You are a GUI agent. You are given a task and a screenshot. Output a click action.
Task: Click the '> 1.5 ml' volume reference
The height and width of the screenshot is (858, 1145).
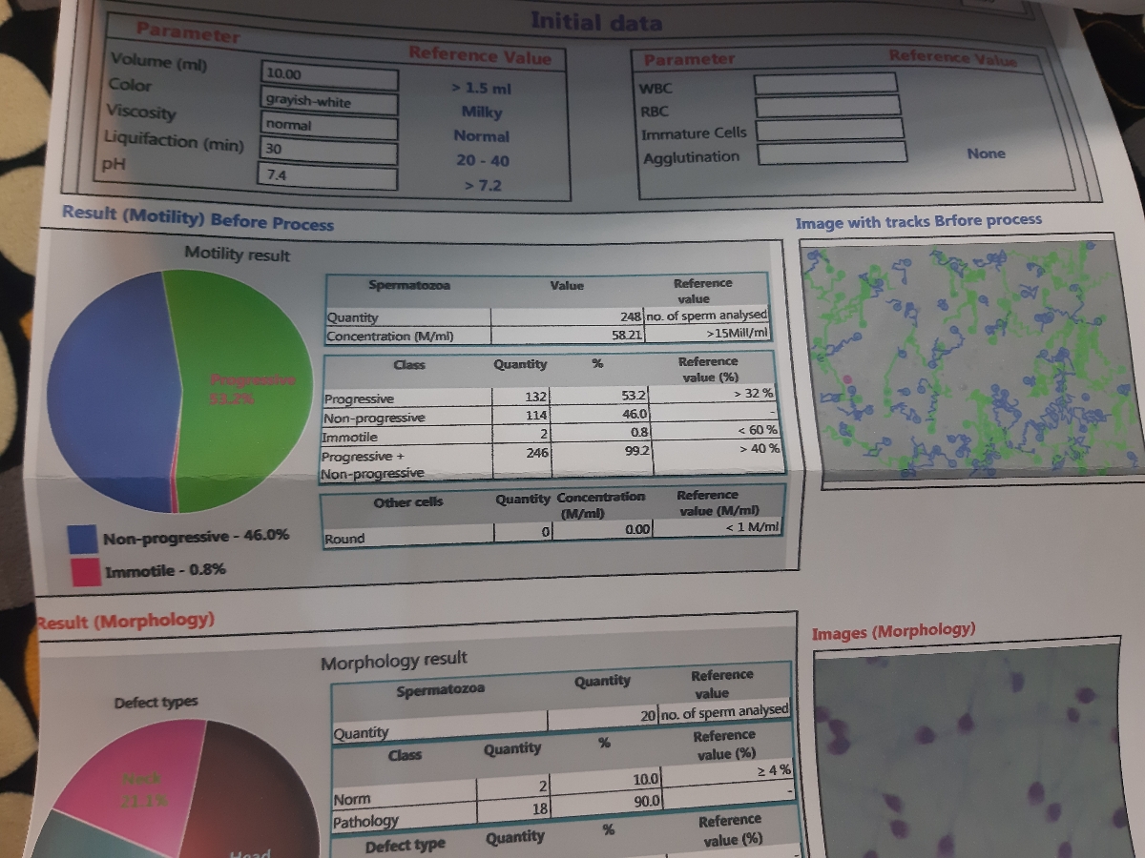[x=481, y=88]
